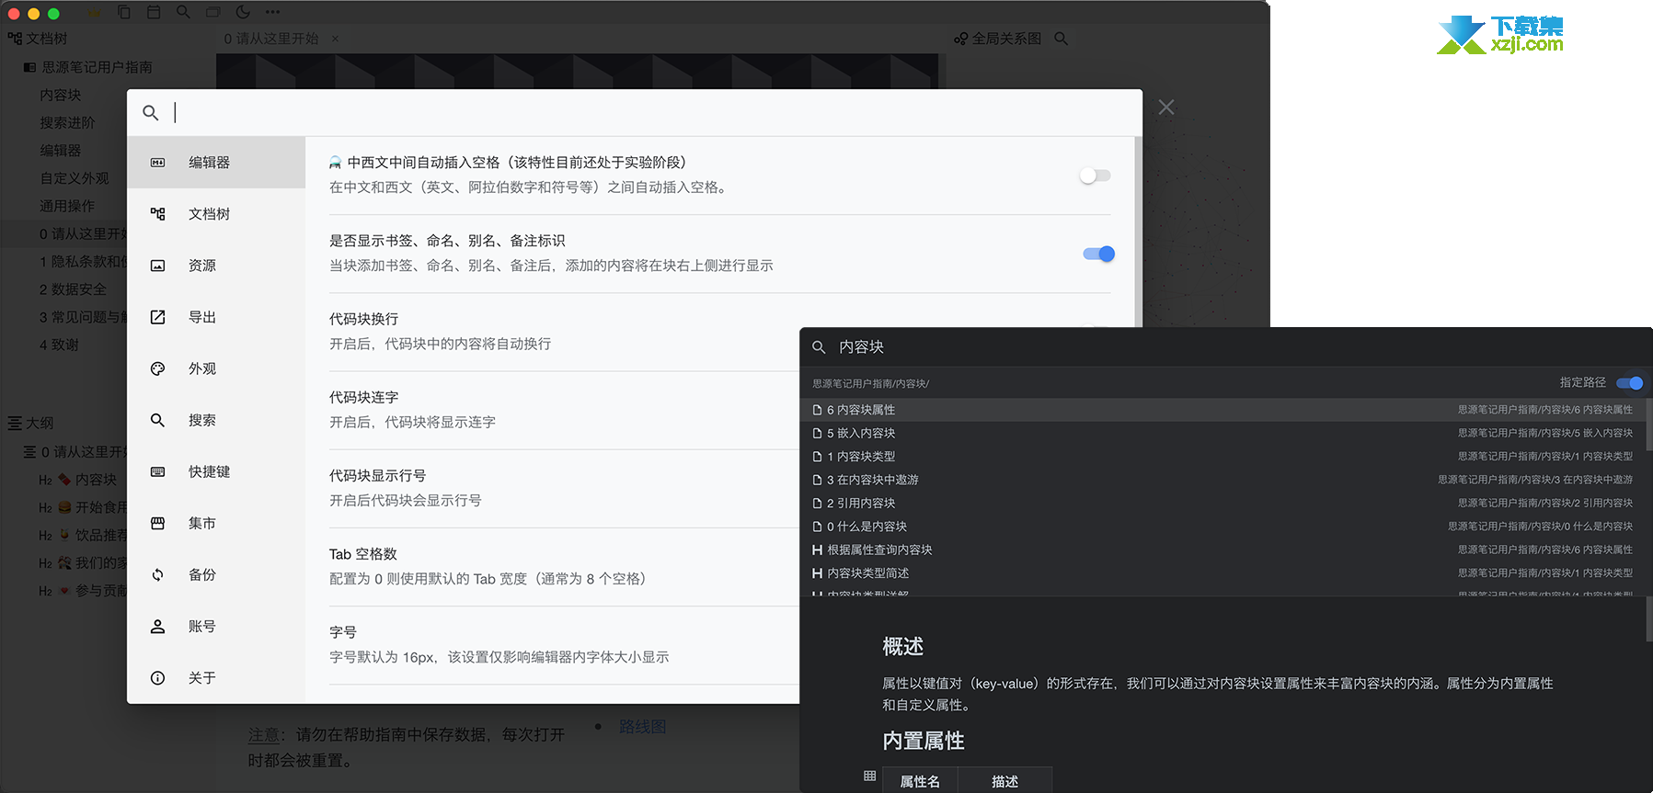Open search result 2 引用内容块
1653x793 pixels.
coord(1223,504)
